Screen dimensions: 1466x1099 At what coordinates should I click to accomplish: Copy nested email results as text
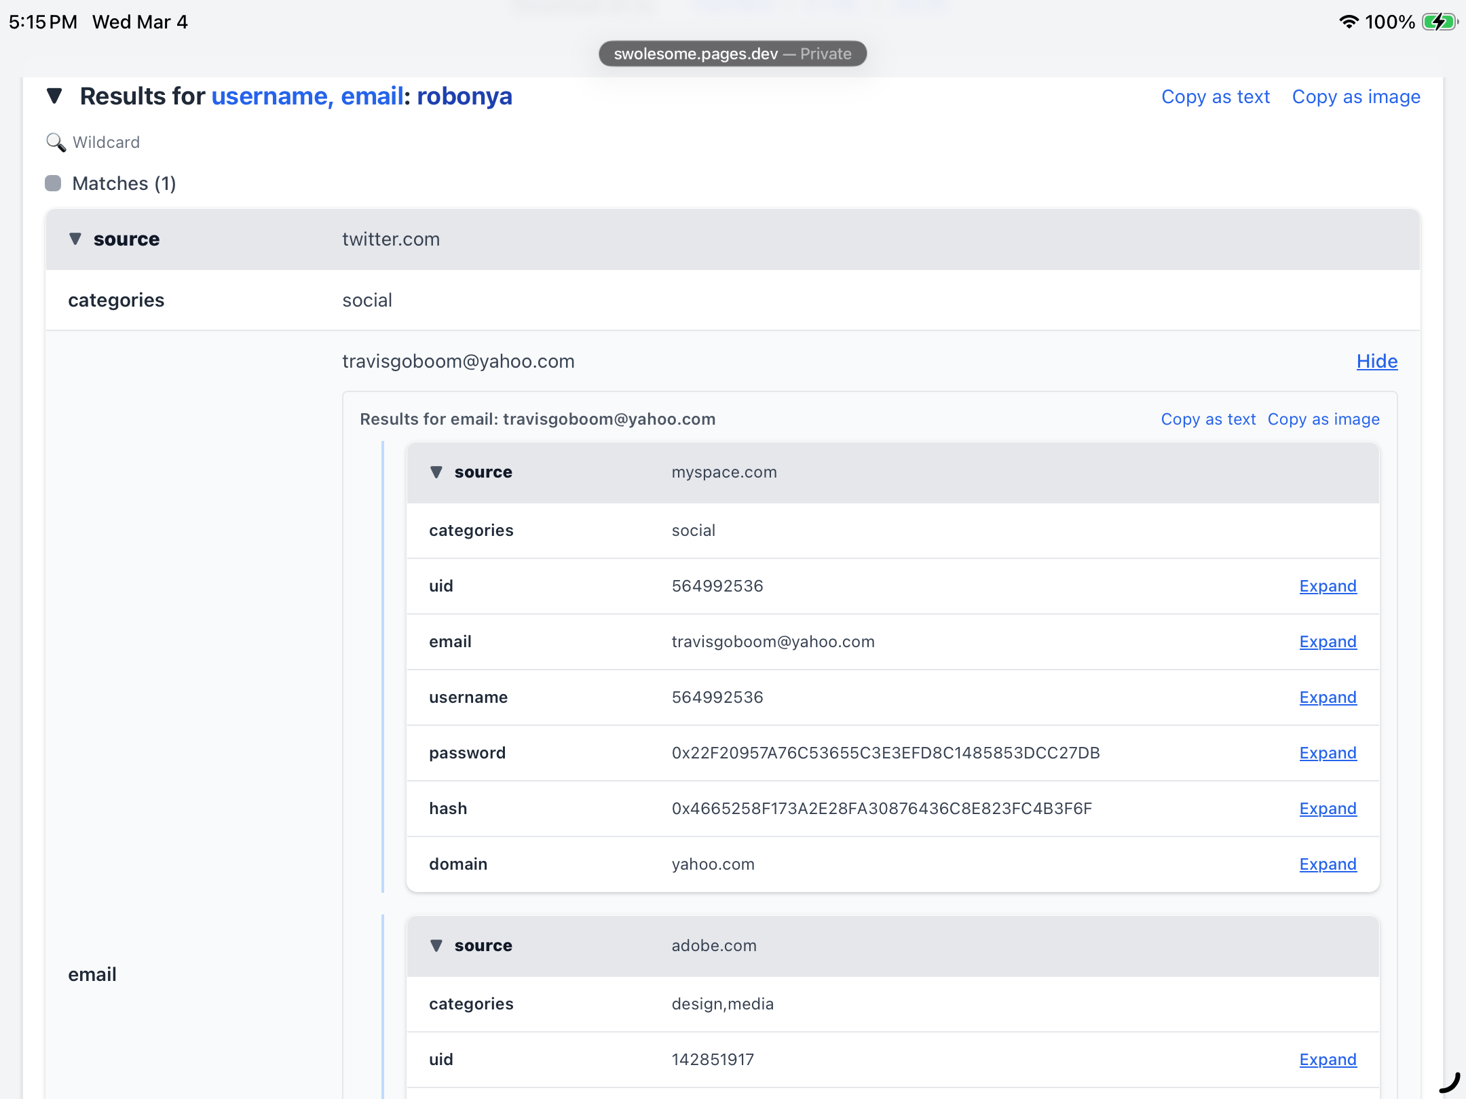pyautogui.click(x=1207, y=419)
